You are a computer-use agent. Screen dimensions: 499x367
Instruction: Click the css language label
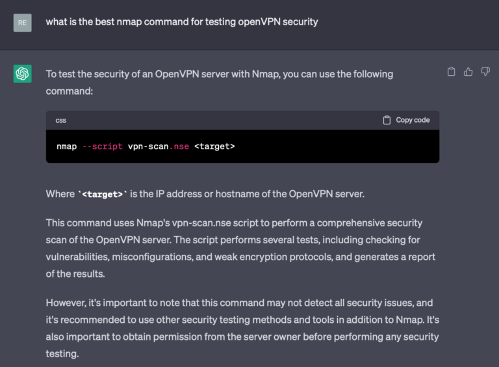tap(61, 121)
